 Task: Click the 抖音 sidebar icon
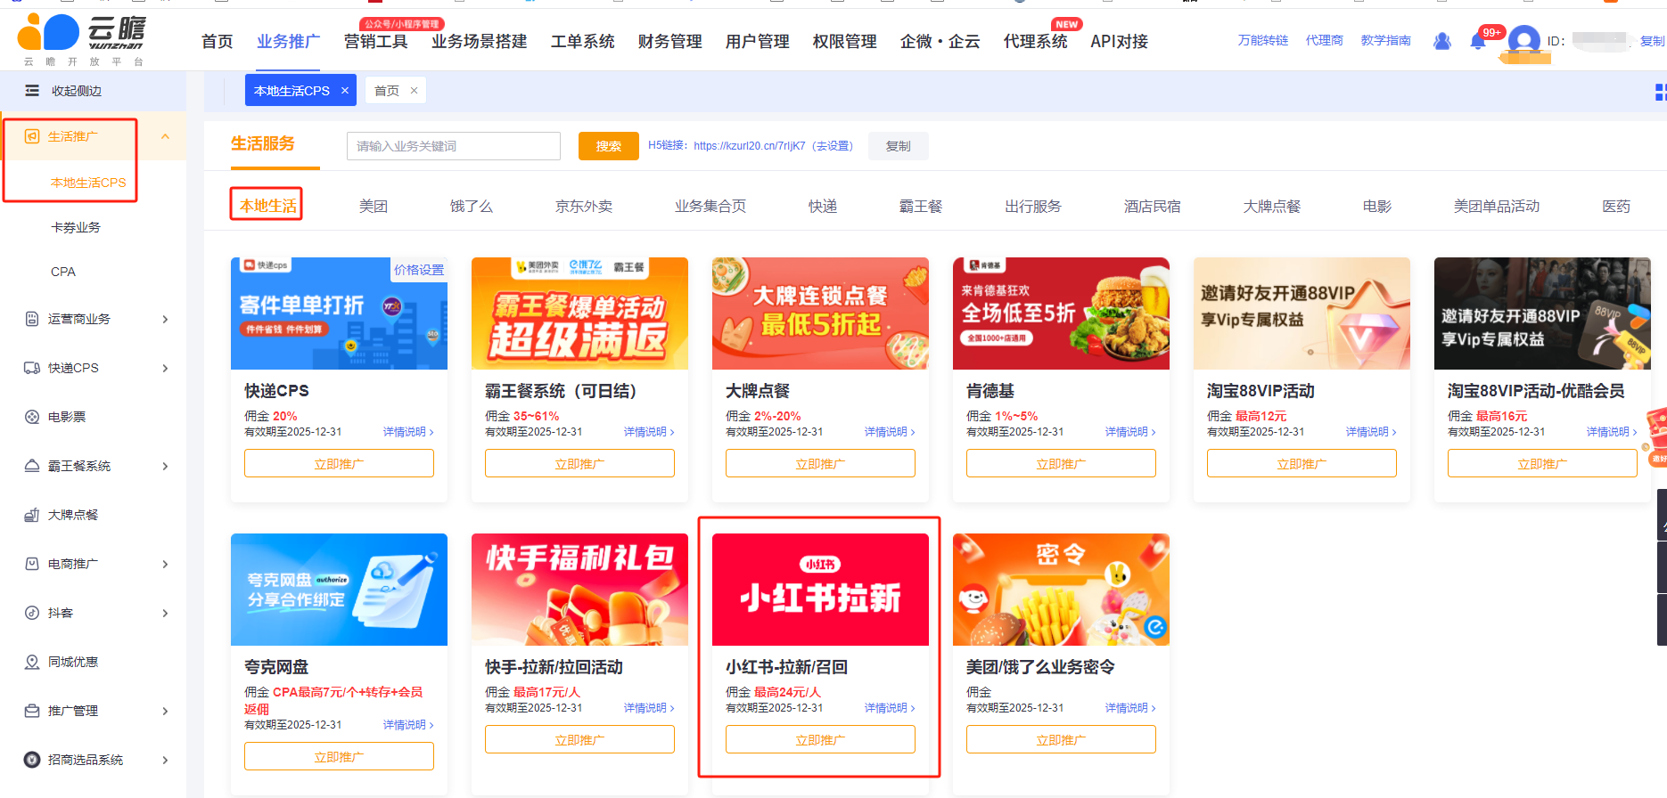tap(32, 613)
